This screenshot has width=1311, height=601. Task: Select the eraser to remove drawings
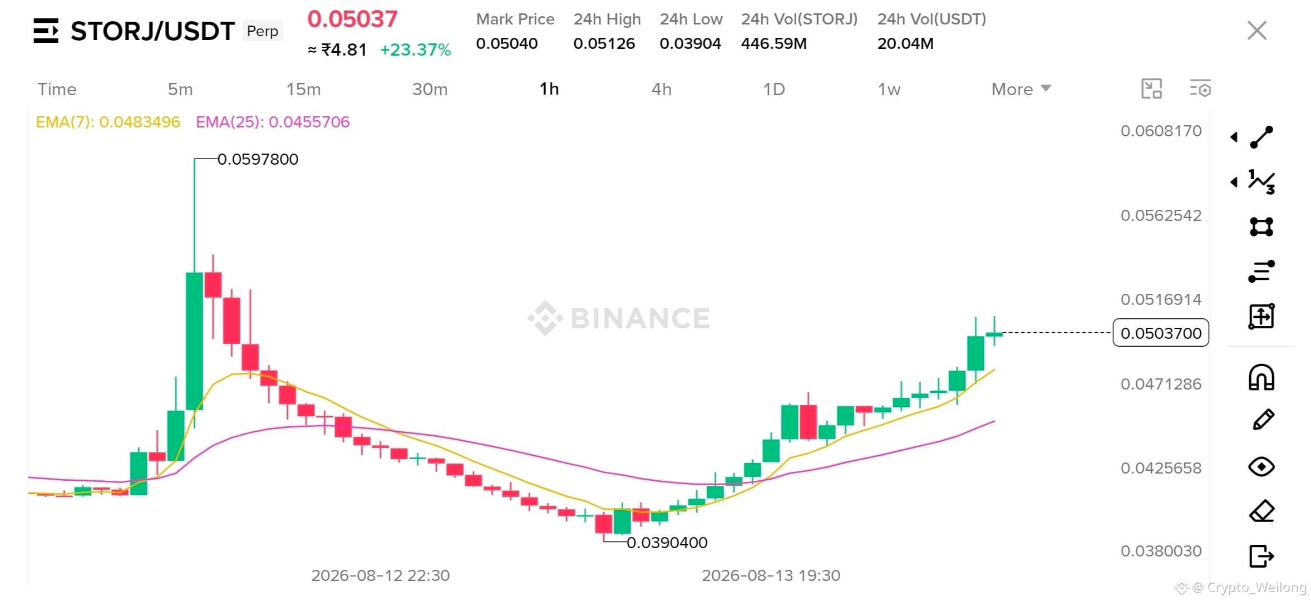[1261, 511]
